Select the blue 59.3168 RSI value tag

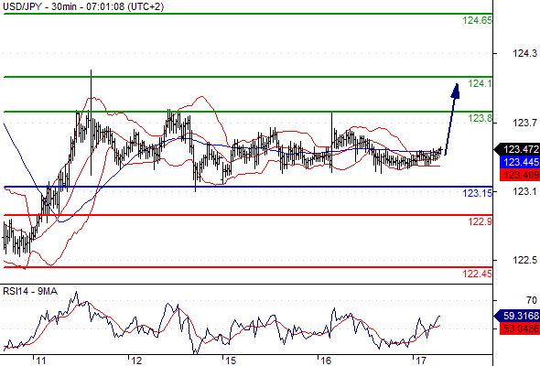pos(517,316)
